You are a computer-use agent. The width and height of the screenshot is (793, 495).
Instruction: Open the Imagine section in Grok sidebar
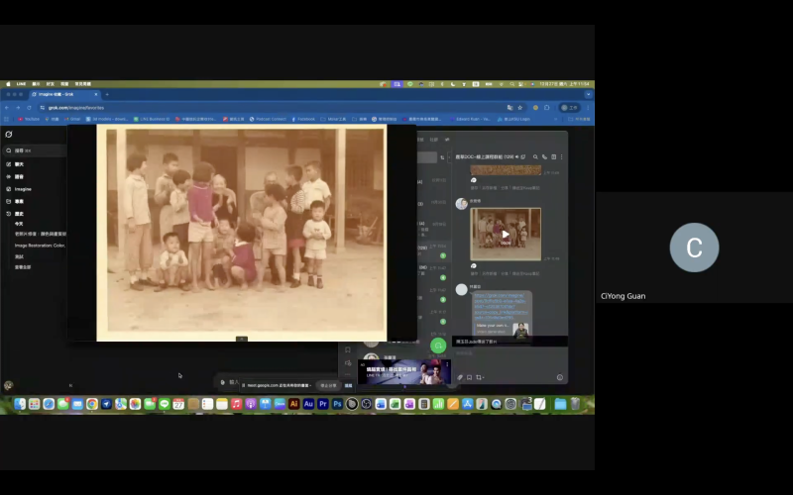pos(23,188)
